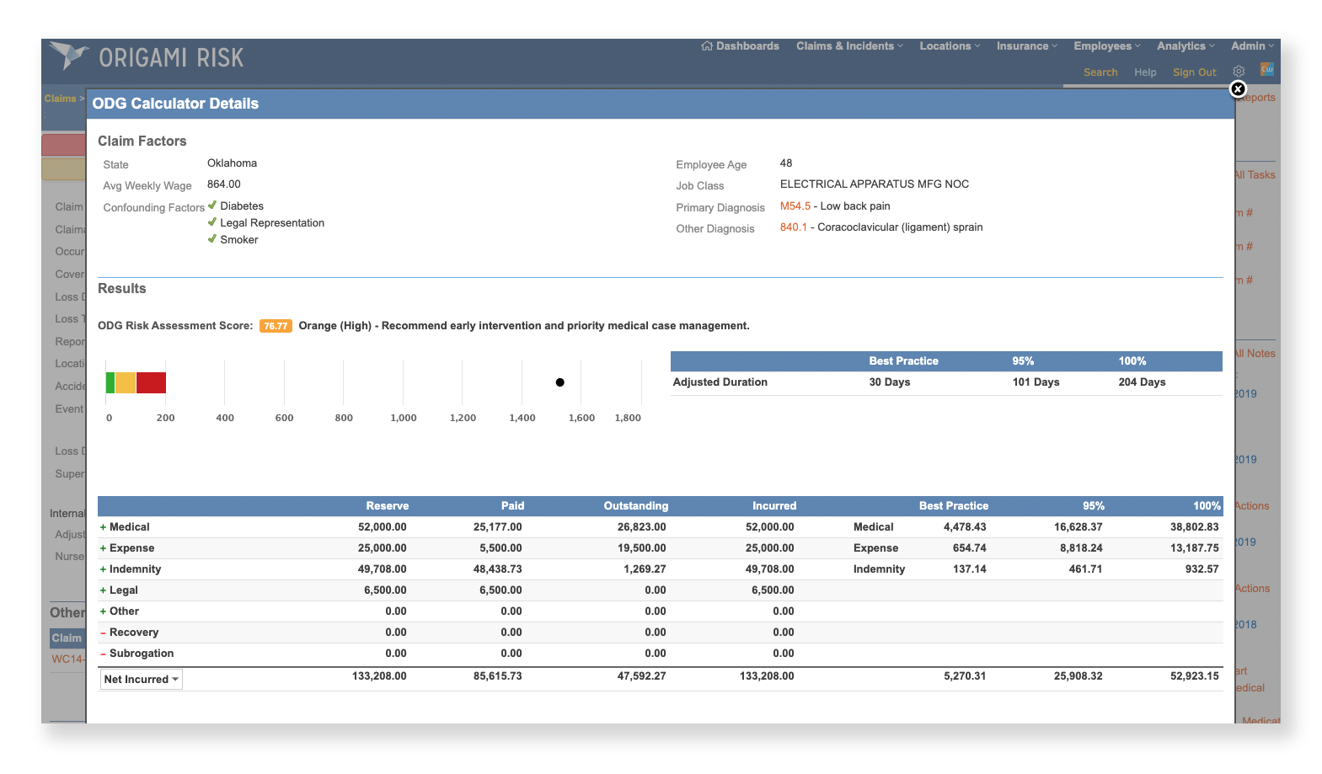The height and width of the screenshot is (774, 1322).
Task: Click Medical 100% value 38,802.83
Action: click(1194, 527)
